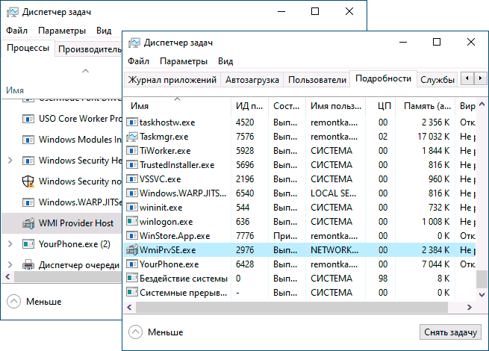This screenshot has width=489, height=351.
Task: Select Процессы tab in the back window
Action: click(x=28, y=48)
